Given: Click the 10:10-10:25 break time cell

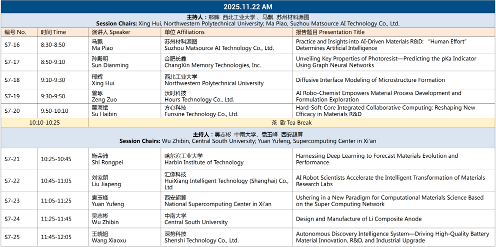Looking at the screenshot, I should 44,122.
